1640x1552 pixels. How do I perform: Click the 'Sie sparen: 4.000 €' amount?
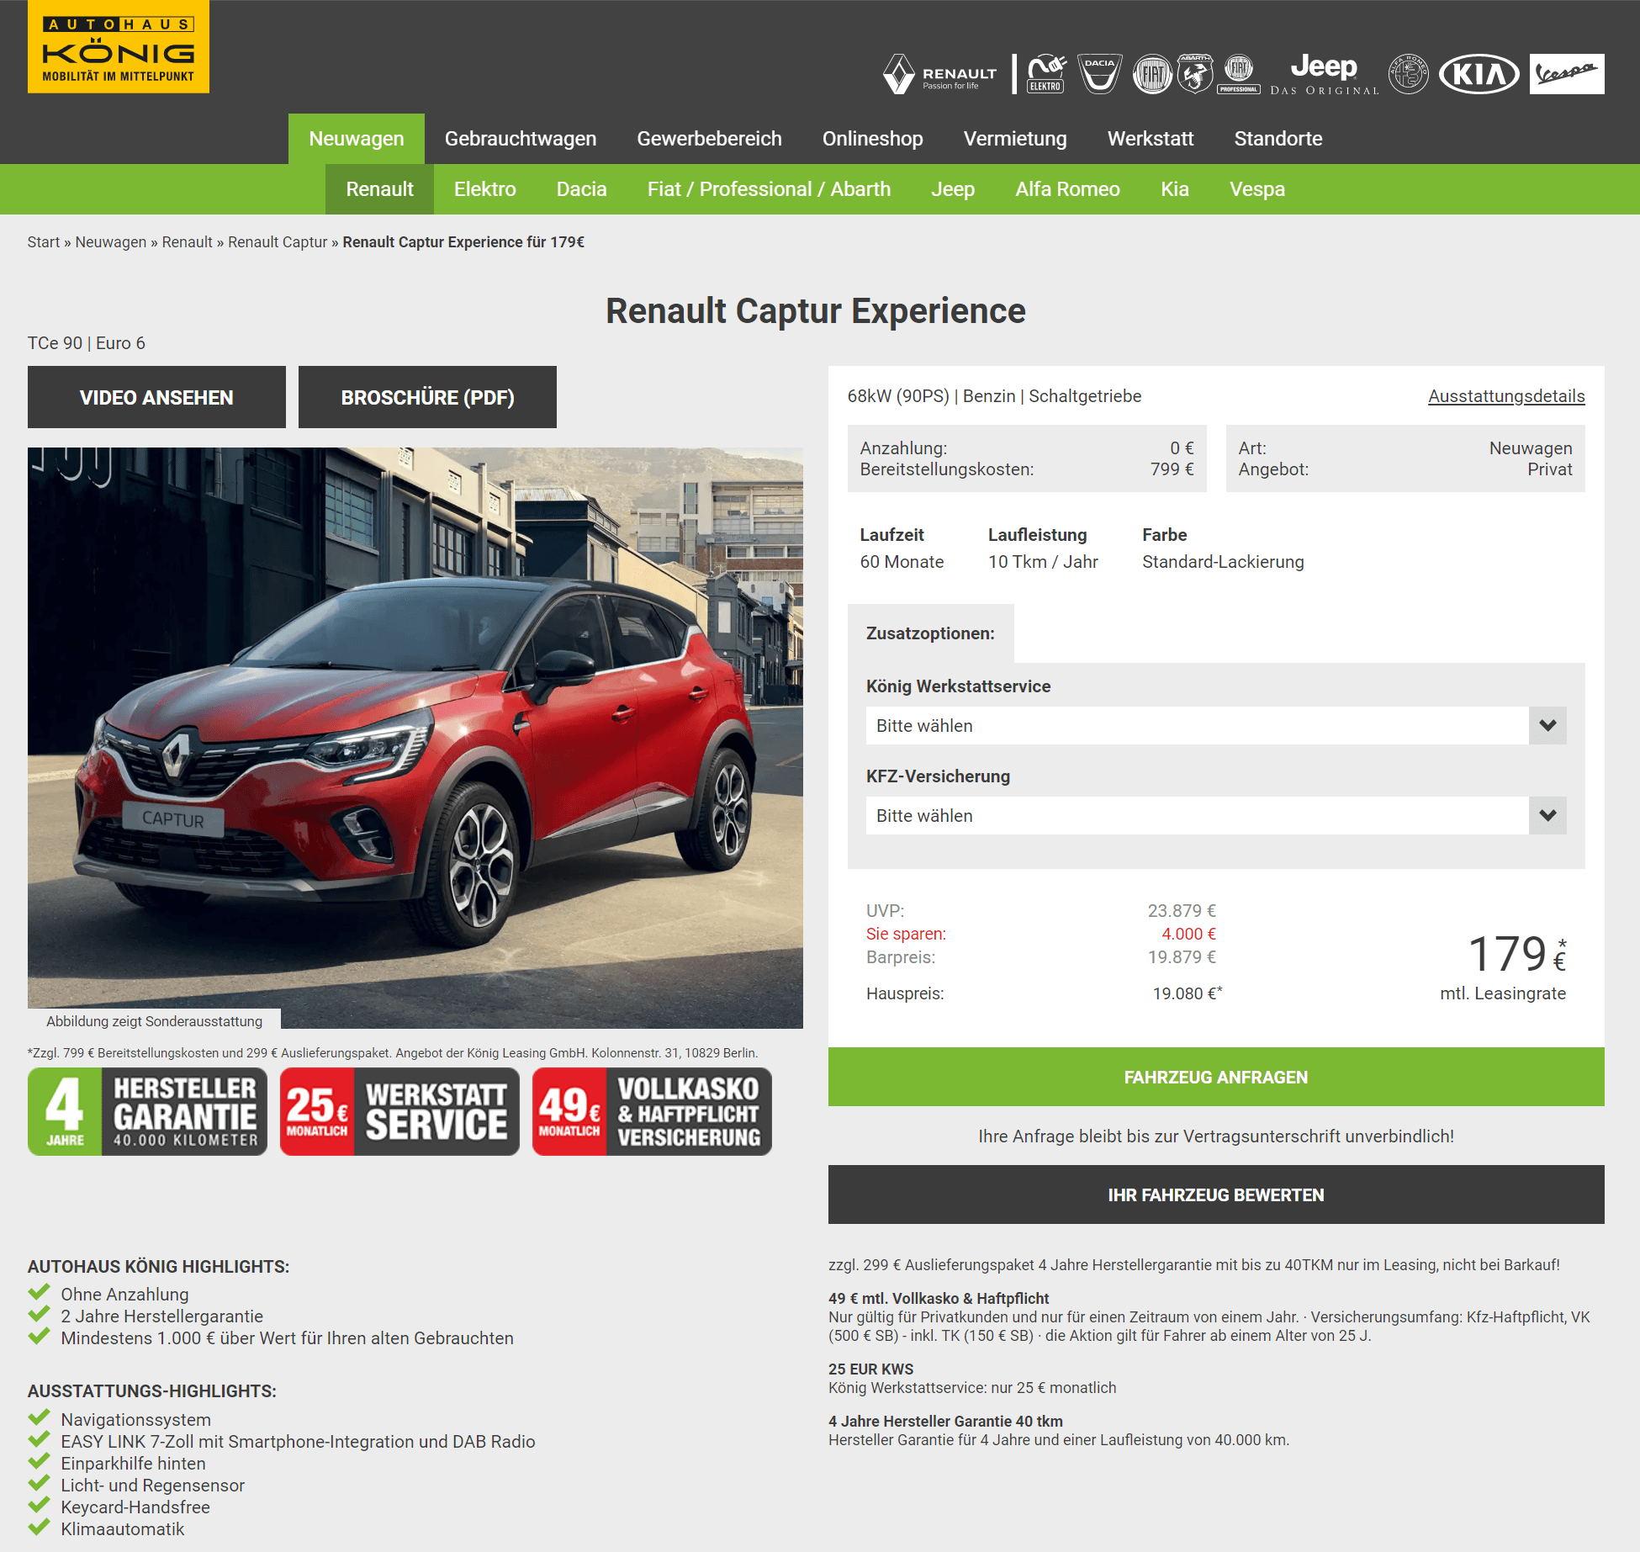1188,934
